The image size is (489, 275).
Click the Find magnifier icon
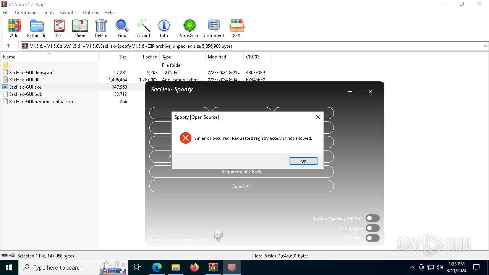tap(122, 29)
